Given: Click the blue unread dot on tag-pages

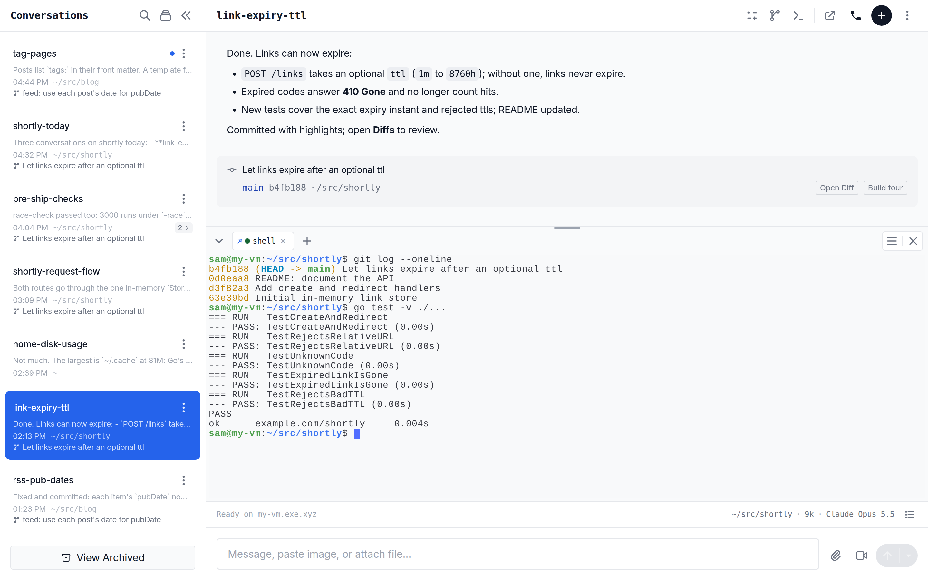Looking at the screenshot, I should [172, 53].
